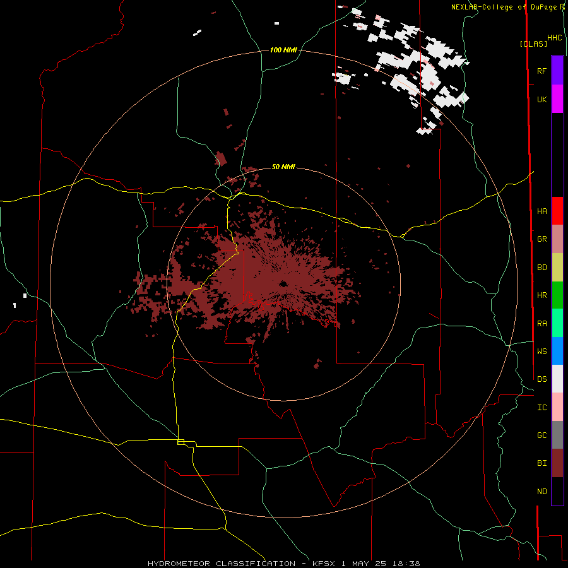Click the HHC product label
568x568 pixels.
[x=554, y=38]
